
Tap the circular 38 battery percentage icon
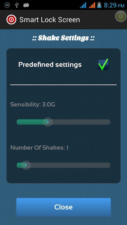[7, 5]
